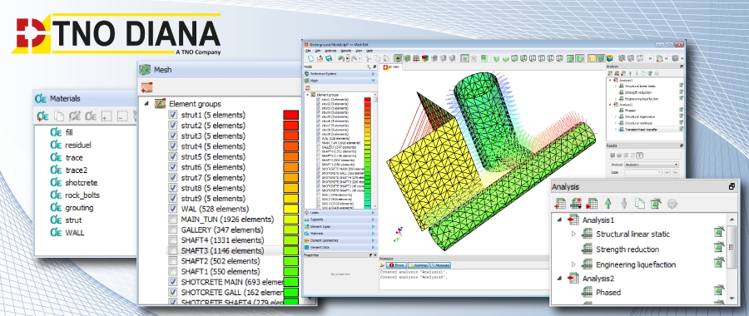Viewport: 749px width, 316px height.
Task: Select the Strength reduction command
Action: (627, 249)
